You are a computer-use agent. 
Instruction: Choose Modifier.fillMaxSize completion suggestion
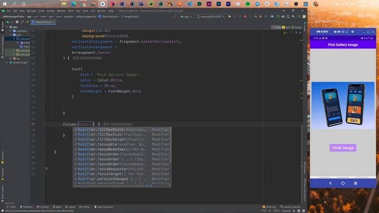click(122, 134)
